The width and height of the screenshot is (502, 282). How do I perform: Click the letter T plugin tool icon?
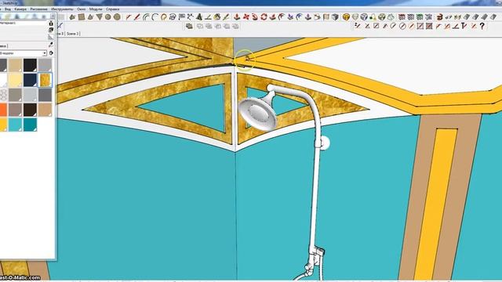tap(464, 26)
